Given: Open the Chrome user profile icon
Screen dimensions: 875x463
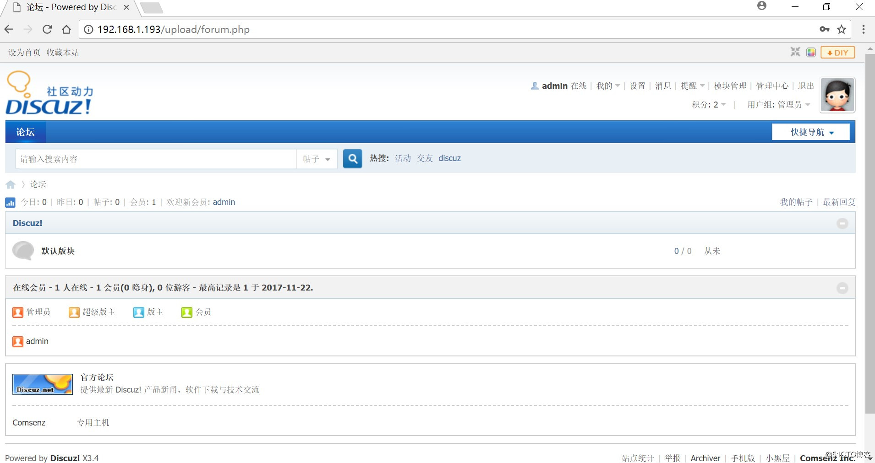Looking at the screenshot, I should 762,6.
